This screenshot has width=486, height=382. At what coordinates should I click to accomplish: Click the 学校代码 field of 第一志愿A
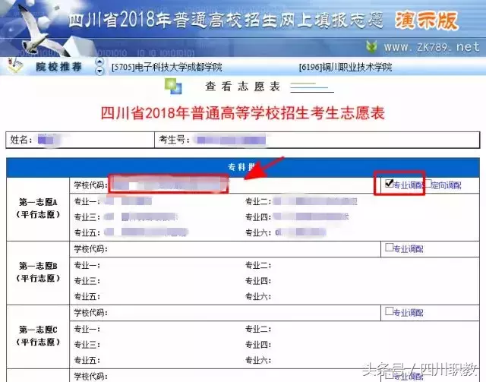169,185
